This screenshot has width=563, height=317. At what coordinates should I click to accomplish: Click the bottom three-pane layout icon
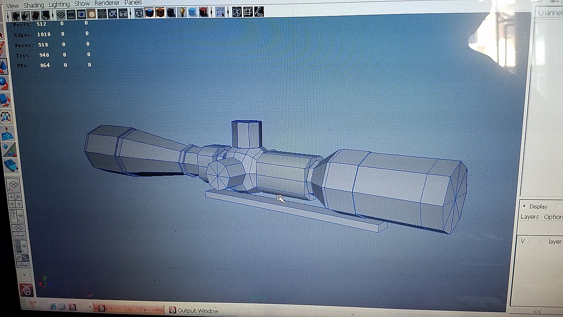pyautogui.click(x=22, y=260)
